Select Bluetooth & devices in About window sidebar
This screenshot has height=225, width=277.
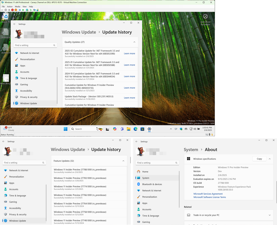157,184
